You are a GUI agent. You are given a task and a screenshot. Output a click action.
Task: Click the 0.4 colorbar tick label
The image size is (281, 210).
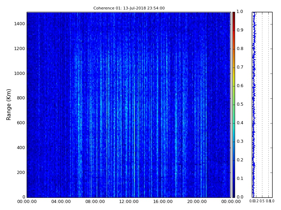(x=240, y=123)
